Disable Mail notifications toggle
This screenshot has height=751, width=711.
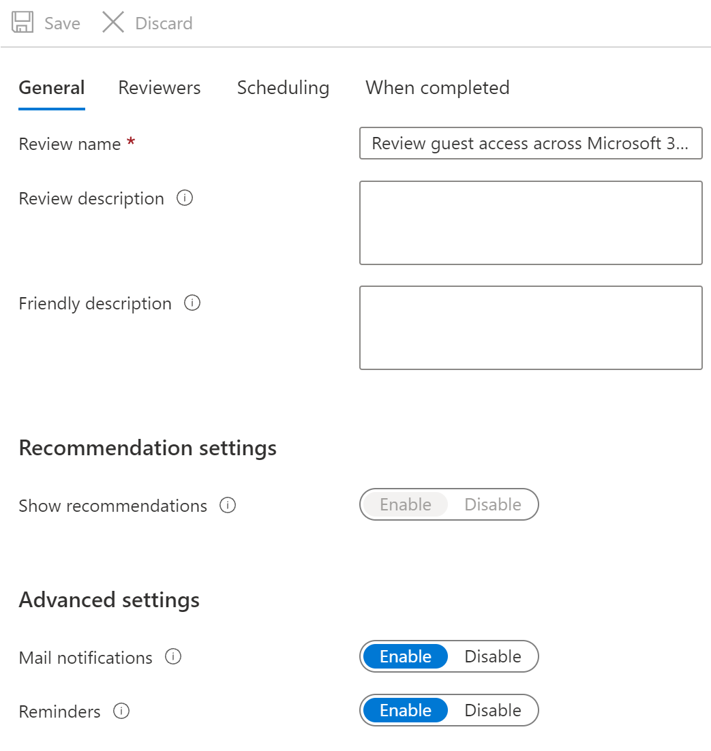tap(492, 656)
